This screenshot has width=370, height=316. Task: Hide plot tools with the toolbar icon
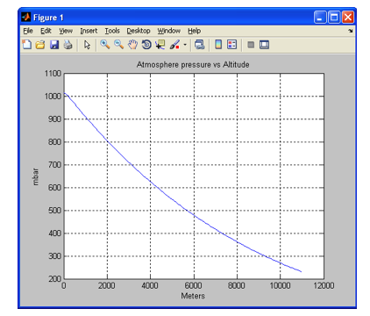click(251, 45)
